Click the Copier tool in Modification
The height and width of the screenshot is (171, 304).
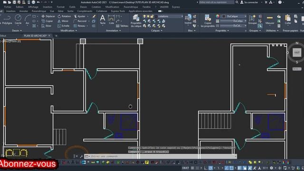pyautogui.click(x=47, y=21)
